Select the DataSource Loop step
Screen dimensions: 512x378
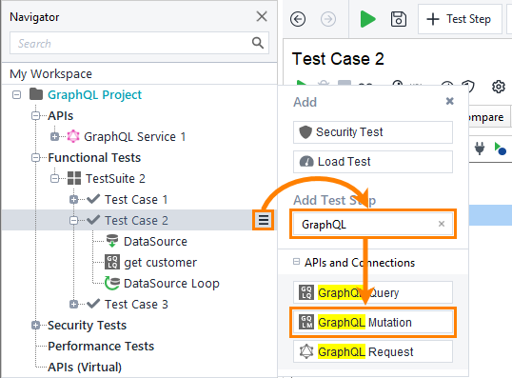coord(171,284)
